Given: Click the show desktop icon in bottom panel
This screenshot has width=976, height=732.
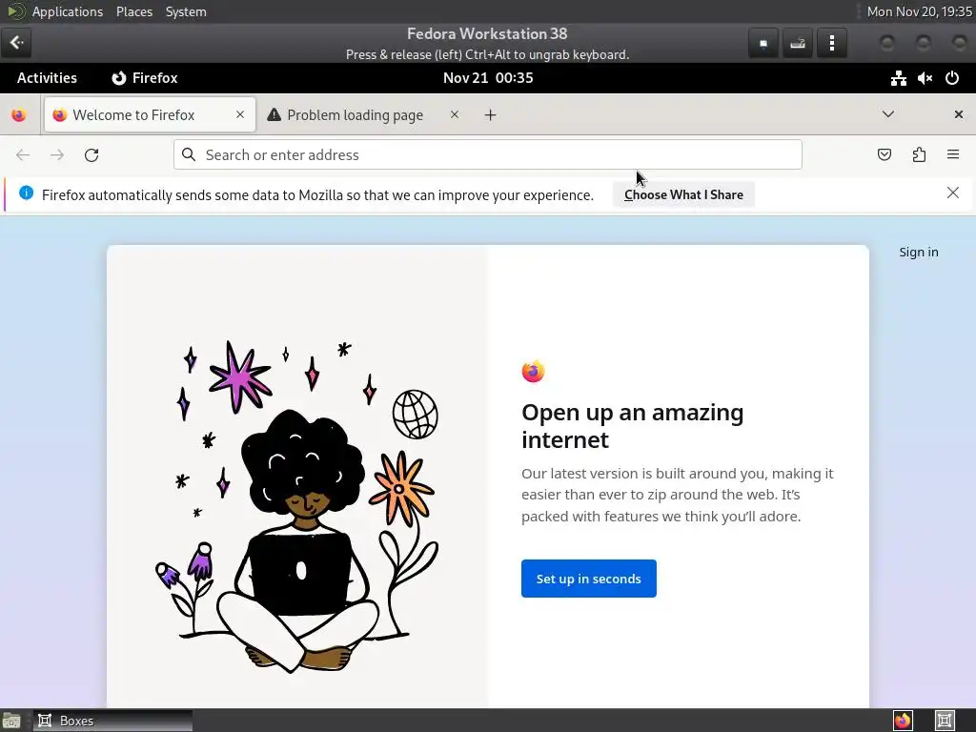Looking at the screenshot, I should (x=11, y=721).
